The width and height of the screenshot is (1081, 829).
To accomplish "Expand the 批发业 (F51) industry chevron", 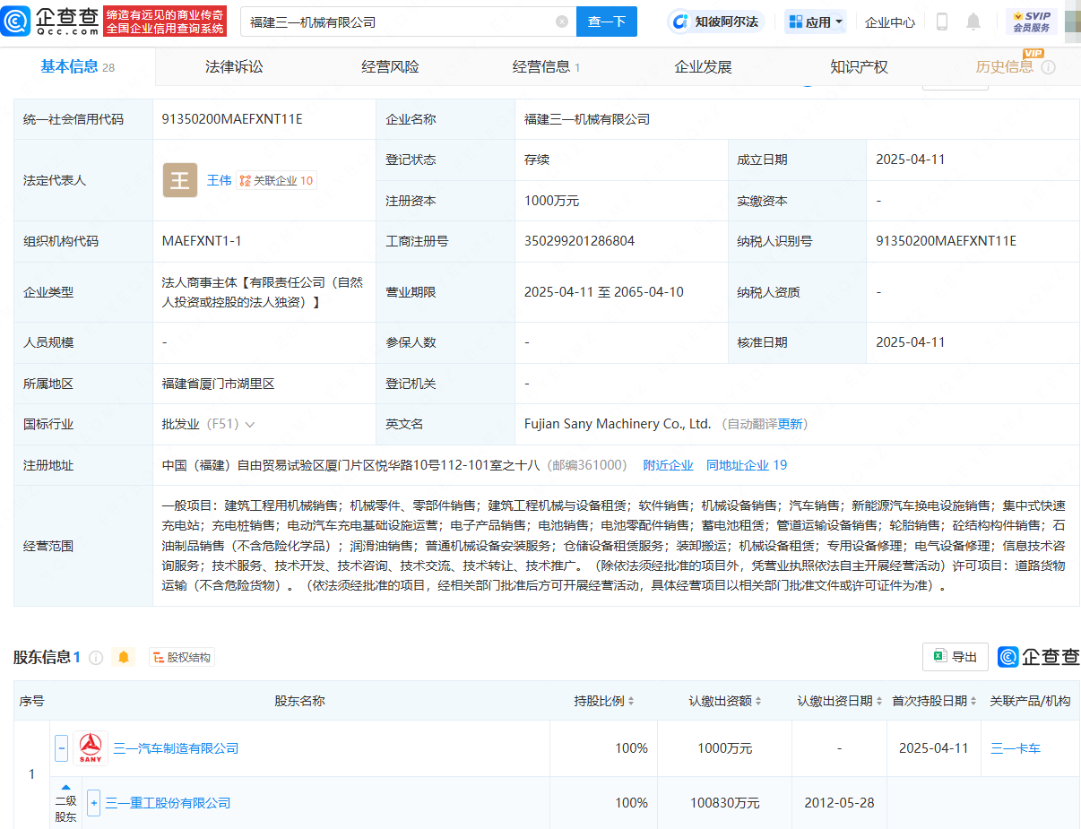I will (x=249, y=424).
